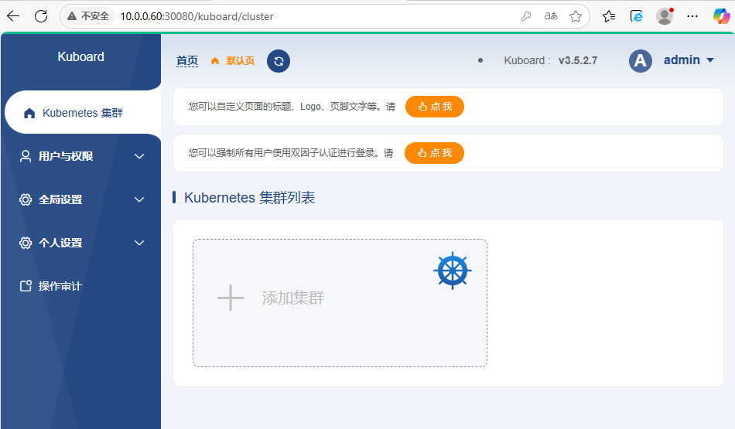The width and height of the screenshot is (735, 429).
Task: Click the 操作审计 audit icon
Action: tap(26, 286)
